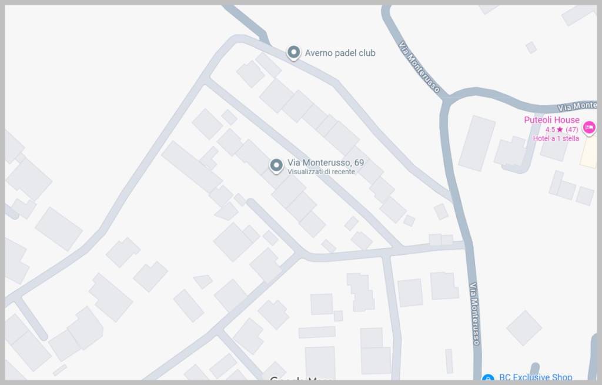The image size is (602, 385).
Task: Click the star symbol in Puteoli House rating
Action: click(x=560, y=130)
